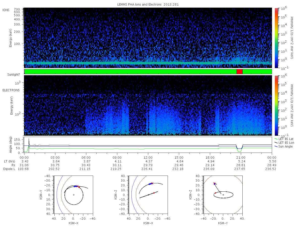
Task: Click the green Sunlight indicator bar
Action: tap(148, 72)
